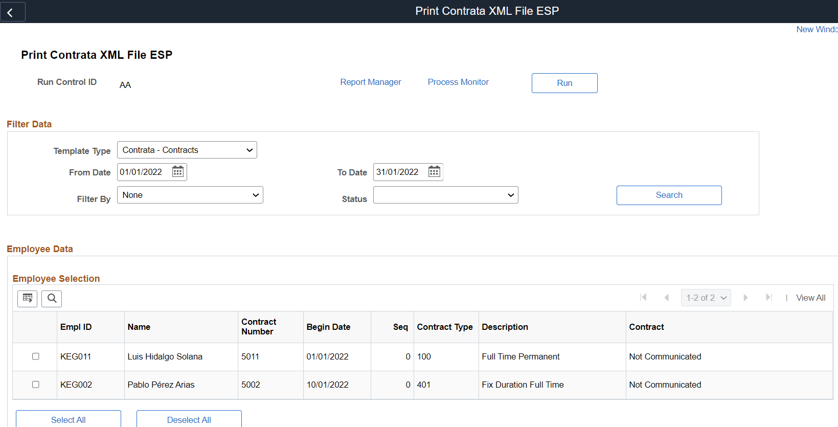Open the Template Type dropdown
This screenshot has width=838, height=427.
click(x=187, y=150)
